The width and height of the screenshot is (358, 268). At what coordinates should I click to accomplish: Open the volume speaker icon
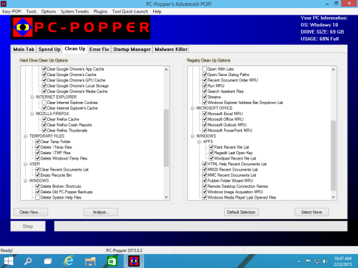tap(325, 261)
